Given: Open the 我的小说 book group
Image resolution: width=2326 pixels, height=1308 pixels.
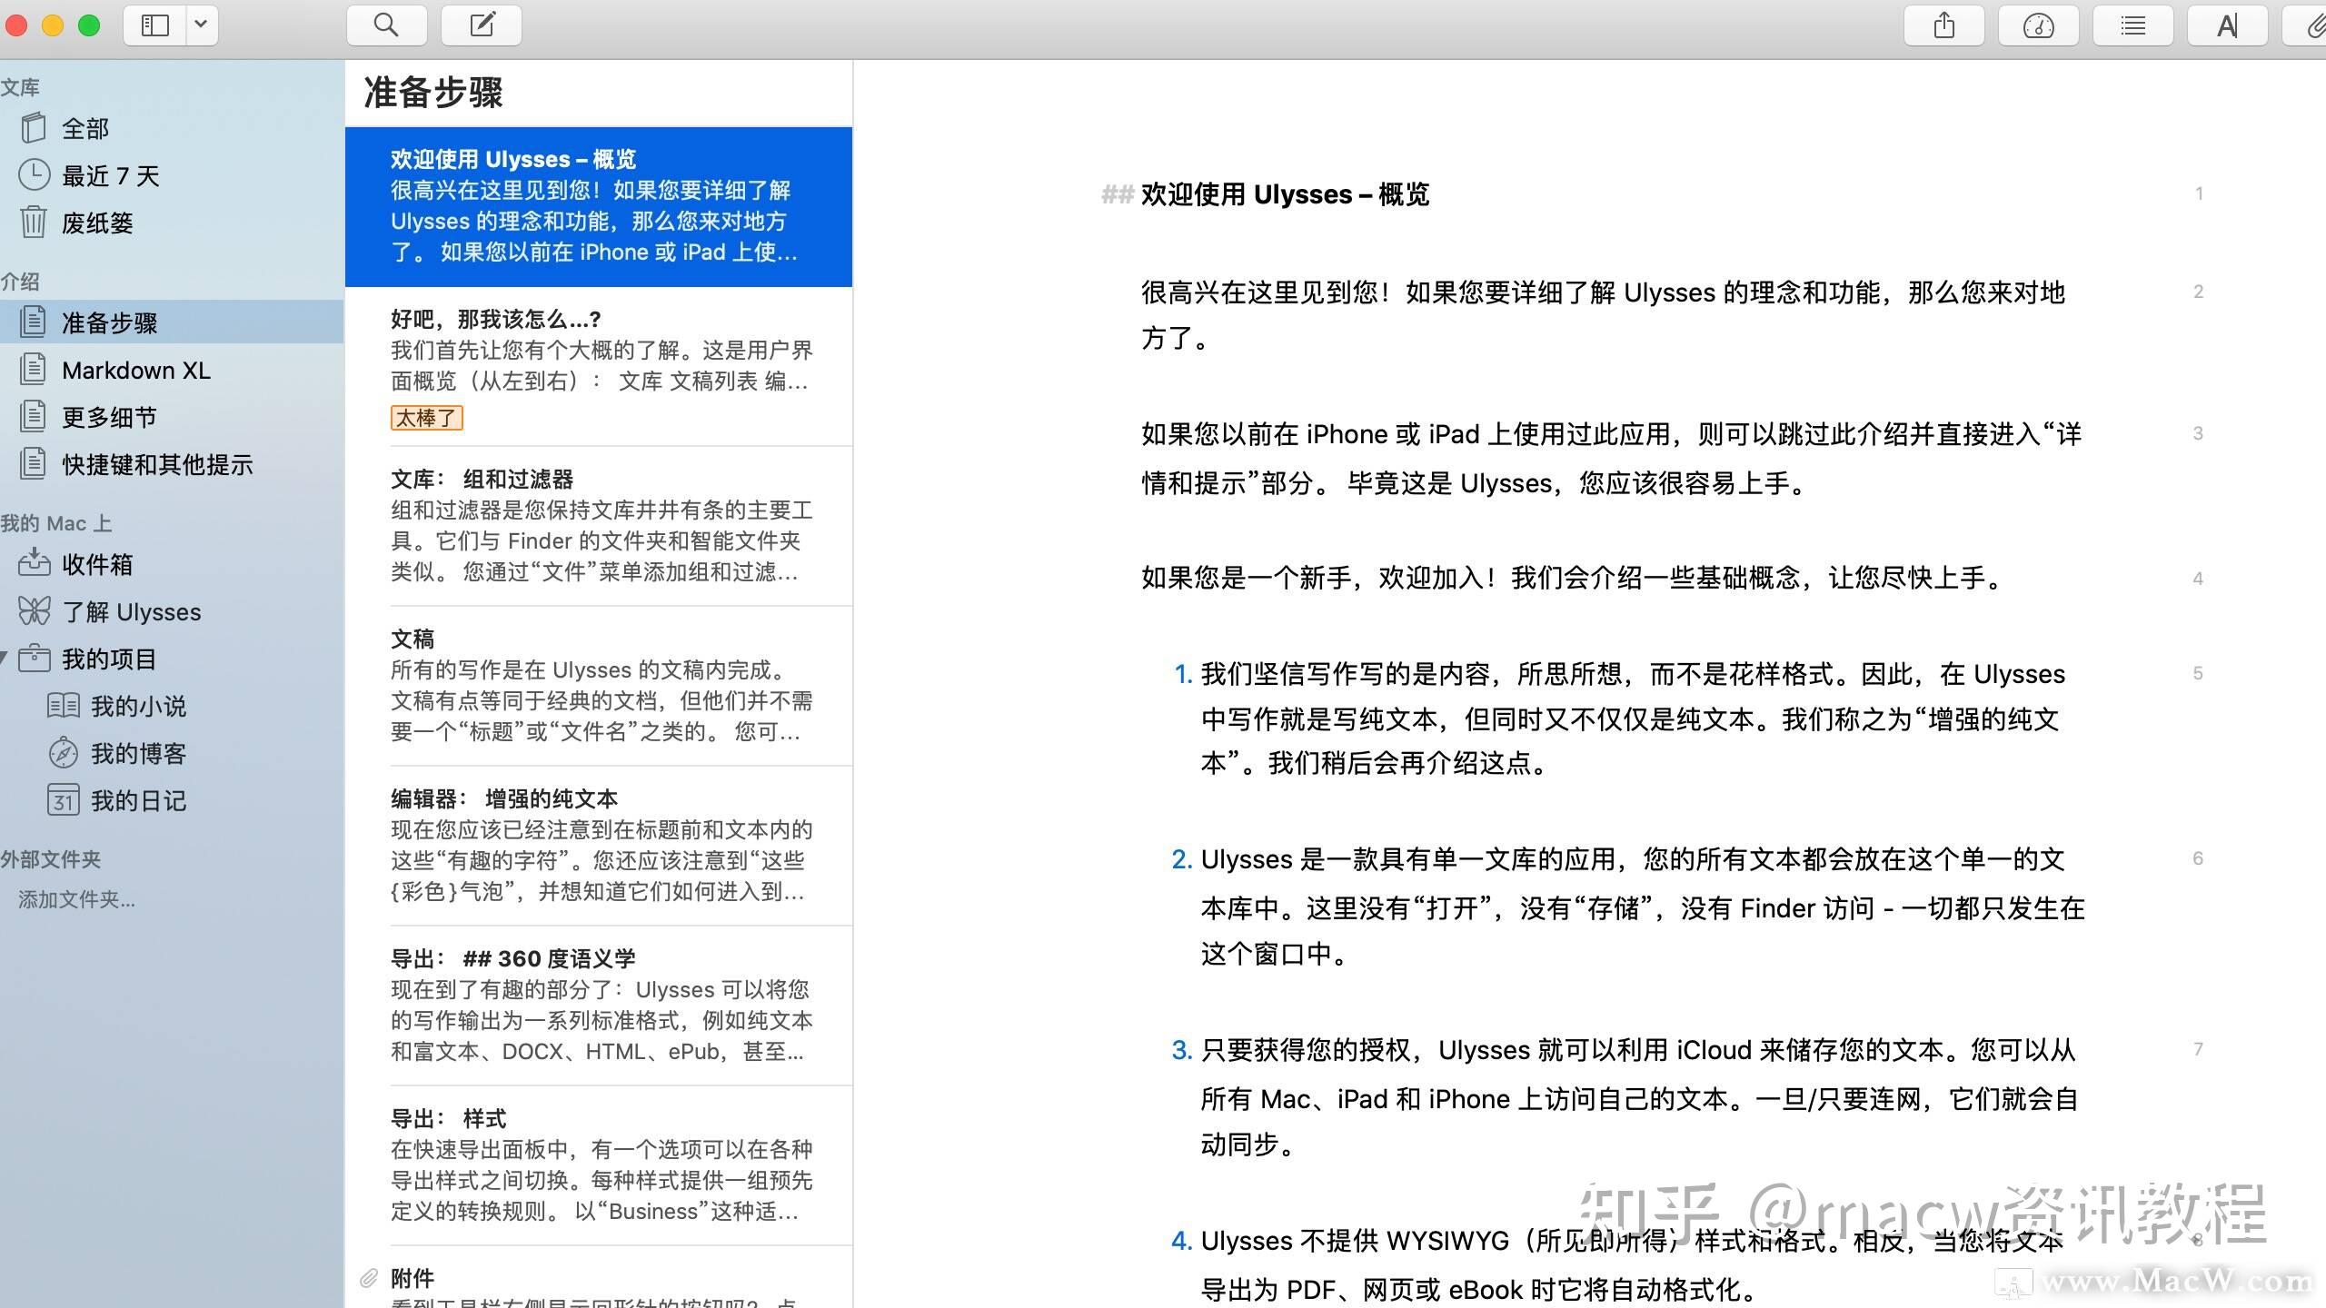Looking at the screenshot, I should [x=172, y=706].
